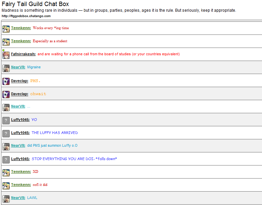Click Daveclap's avatar beside the "ohwait" message
The height and width of the screenshot is (205, 262).
click(x=6, y=94)
